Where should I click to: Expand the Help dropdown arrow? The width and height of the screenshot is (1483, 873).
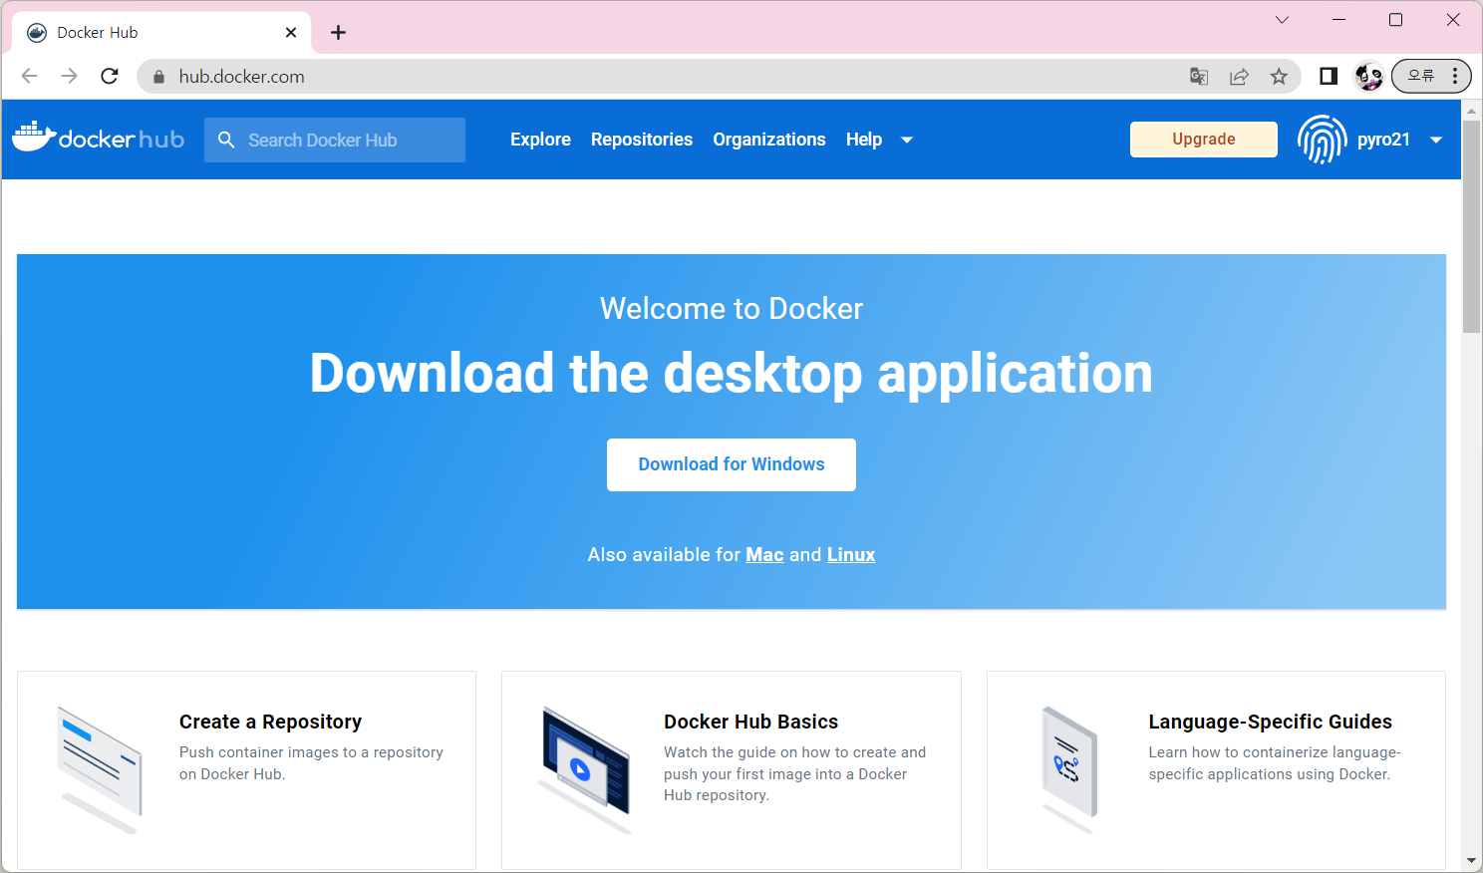pos(907,140)
